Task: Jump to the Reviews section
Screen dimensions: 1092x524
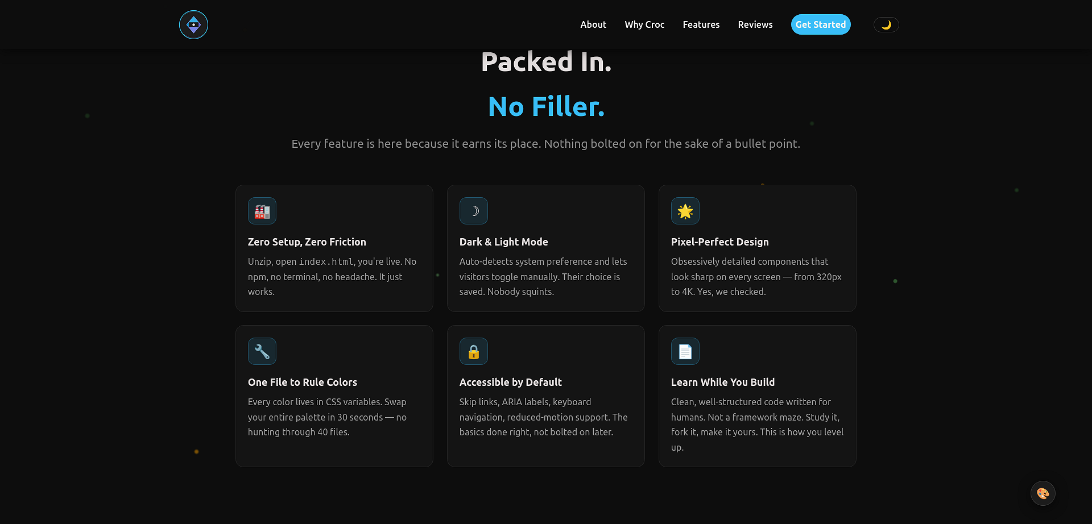Action: 755,24
